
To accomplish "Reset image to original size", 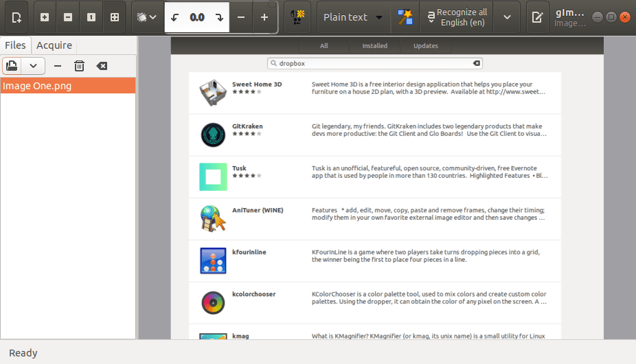I will point(91,17).
